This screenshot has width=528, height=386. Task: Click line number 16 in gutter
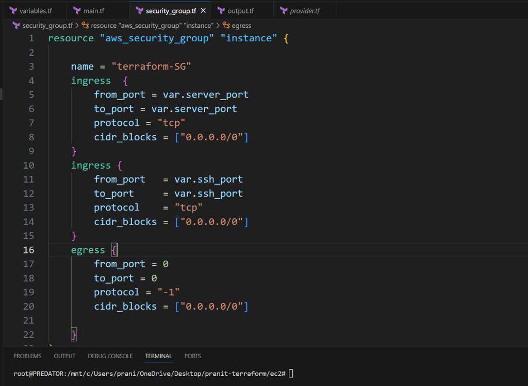29,250
